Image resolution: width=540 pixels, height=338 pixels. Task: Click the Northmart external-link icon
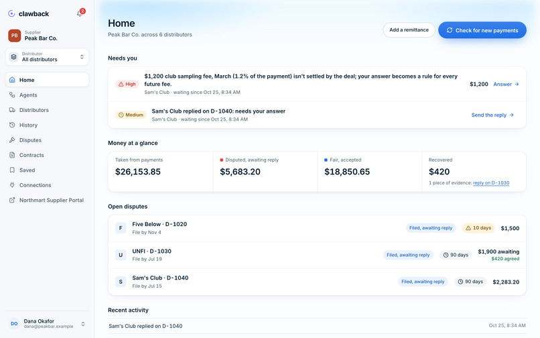click(12, 200)
